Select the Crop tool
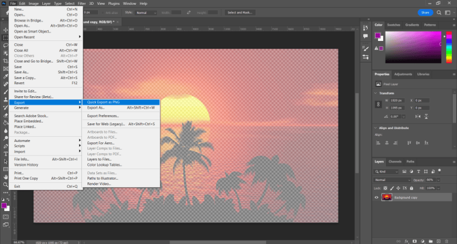This screenshot has height=244, width=457. click(6, 61)
